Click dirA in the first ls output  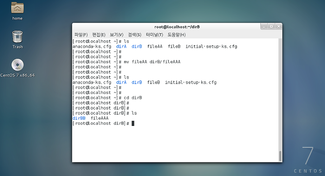[121, 46]
